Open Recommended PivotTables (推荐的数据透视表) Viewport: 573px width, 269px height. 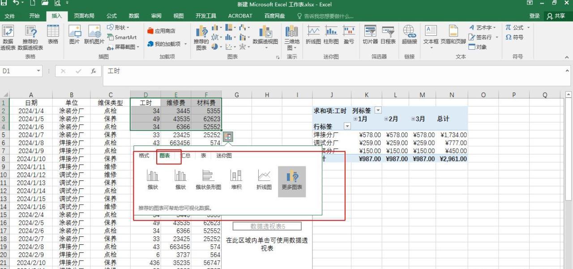coord(30,38)
